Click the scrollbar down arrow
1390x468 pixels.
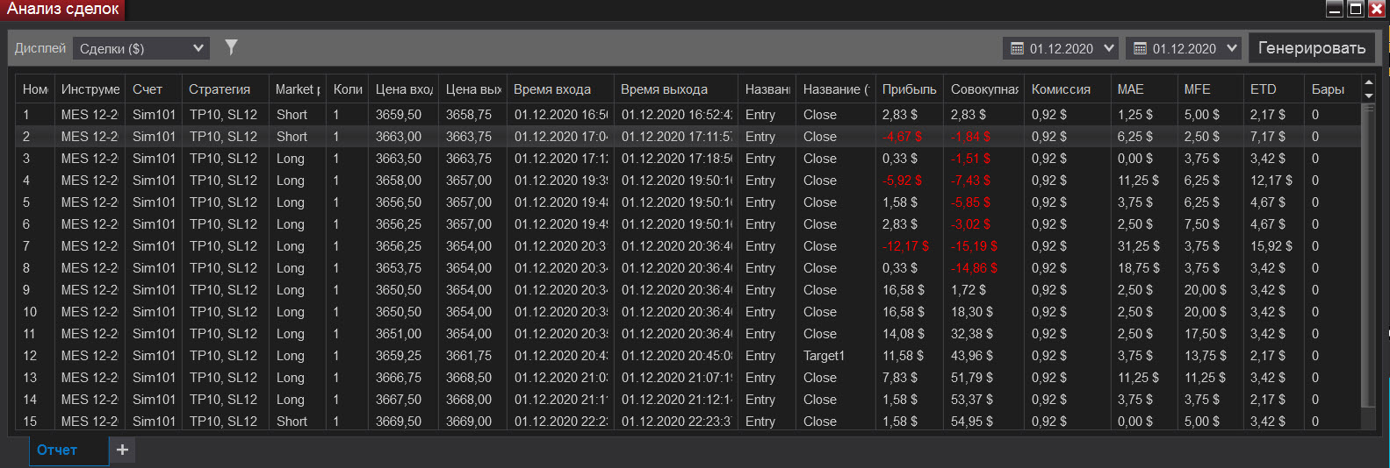click(x=1368, y=96)
